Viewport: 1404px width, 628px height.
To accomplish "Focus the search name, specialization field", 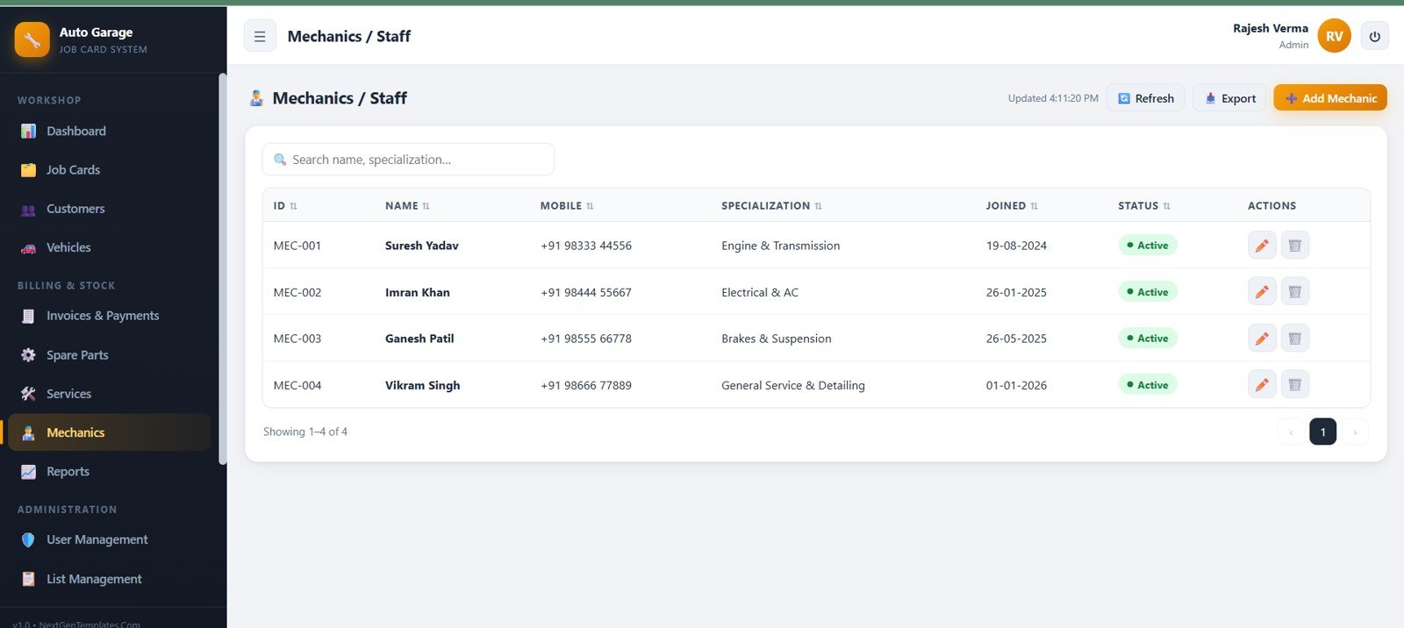I will [408, 160].
